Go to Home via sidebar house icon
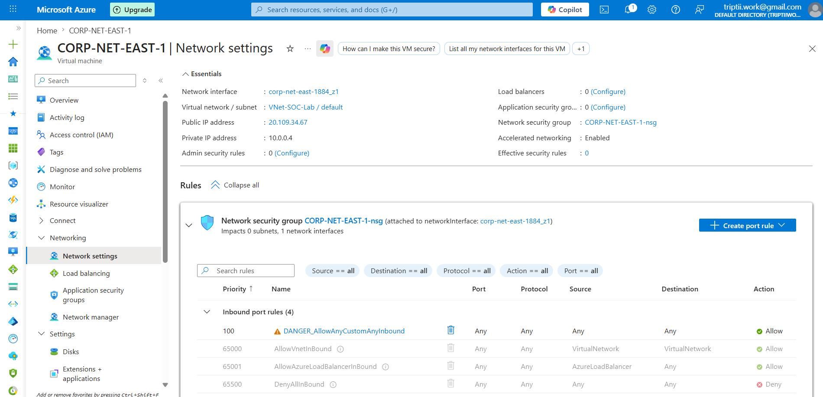Viewport: 823px width, 397px height. (13, 61)
